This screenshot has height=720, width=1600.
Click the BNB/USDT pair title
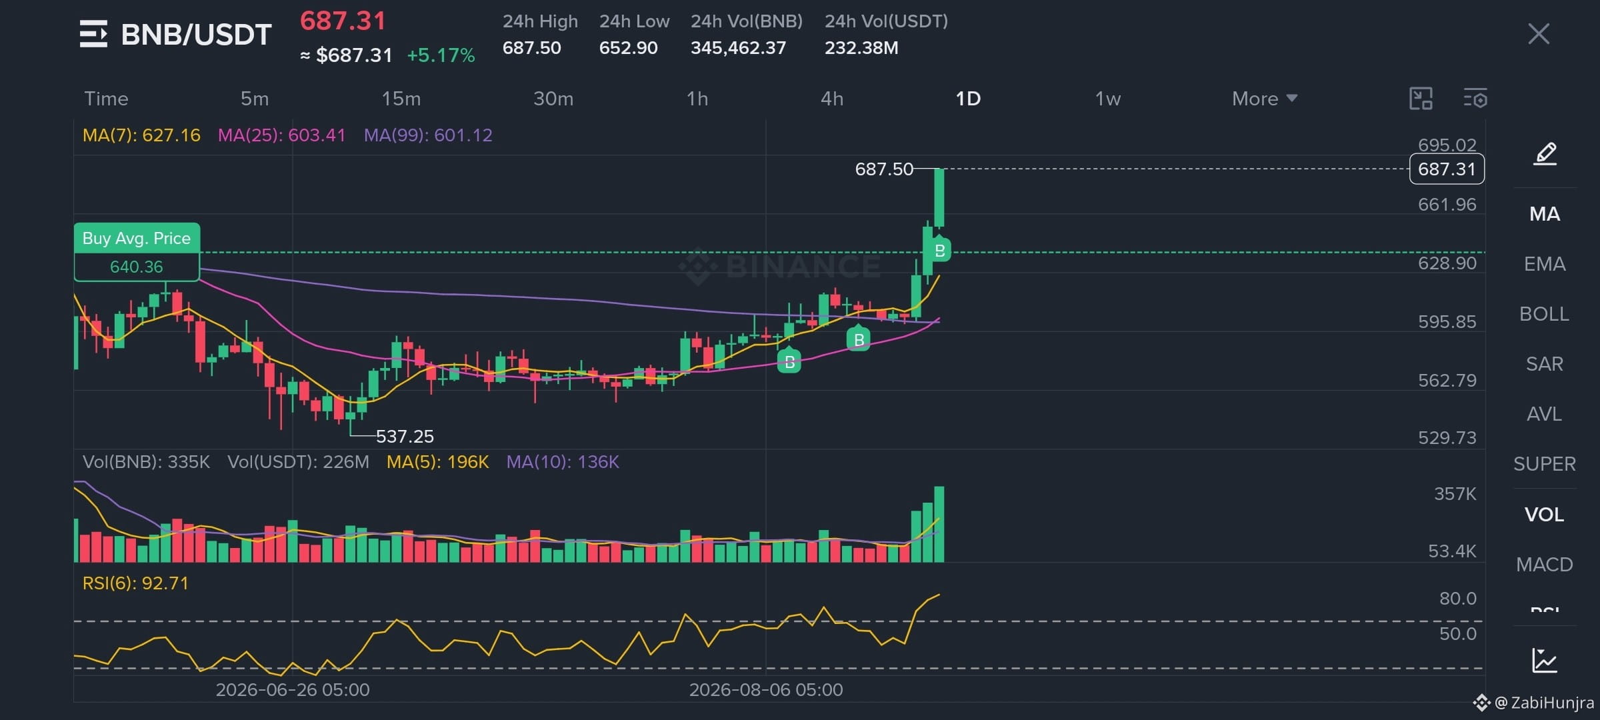196,34
